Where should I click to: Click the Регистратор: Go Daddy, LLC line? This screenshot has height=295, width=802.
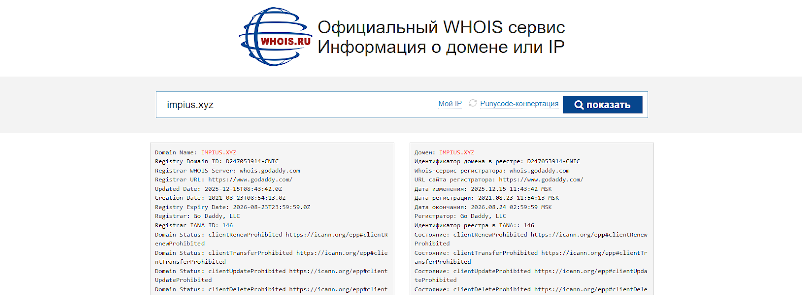tap(460, 216)
